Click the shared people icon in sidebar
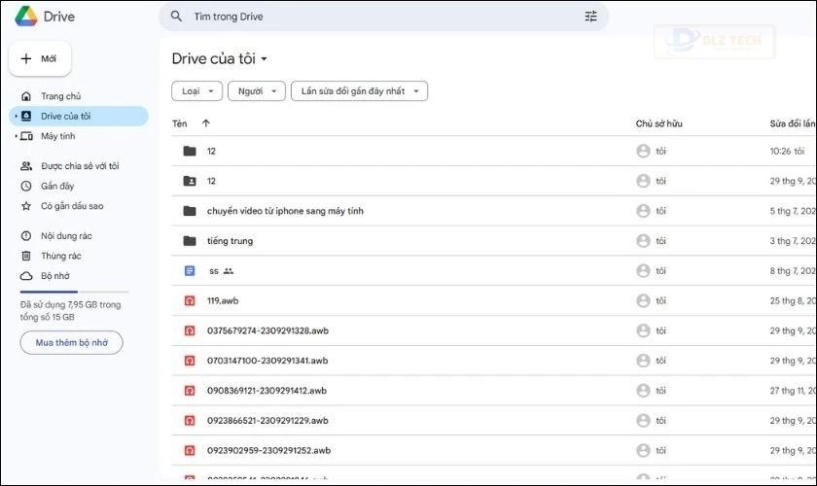This screenshot has height=486, width=817. click(26, 166)
